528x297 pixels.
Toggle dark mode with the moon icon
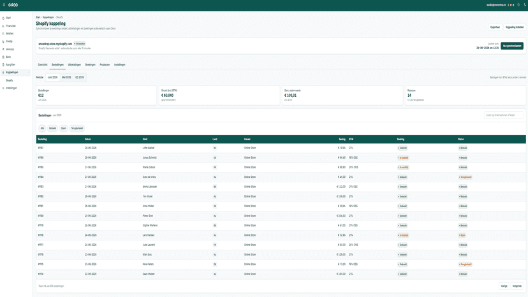click(525, 4)
